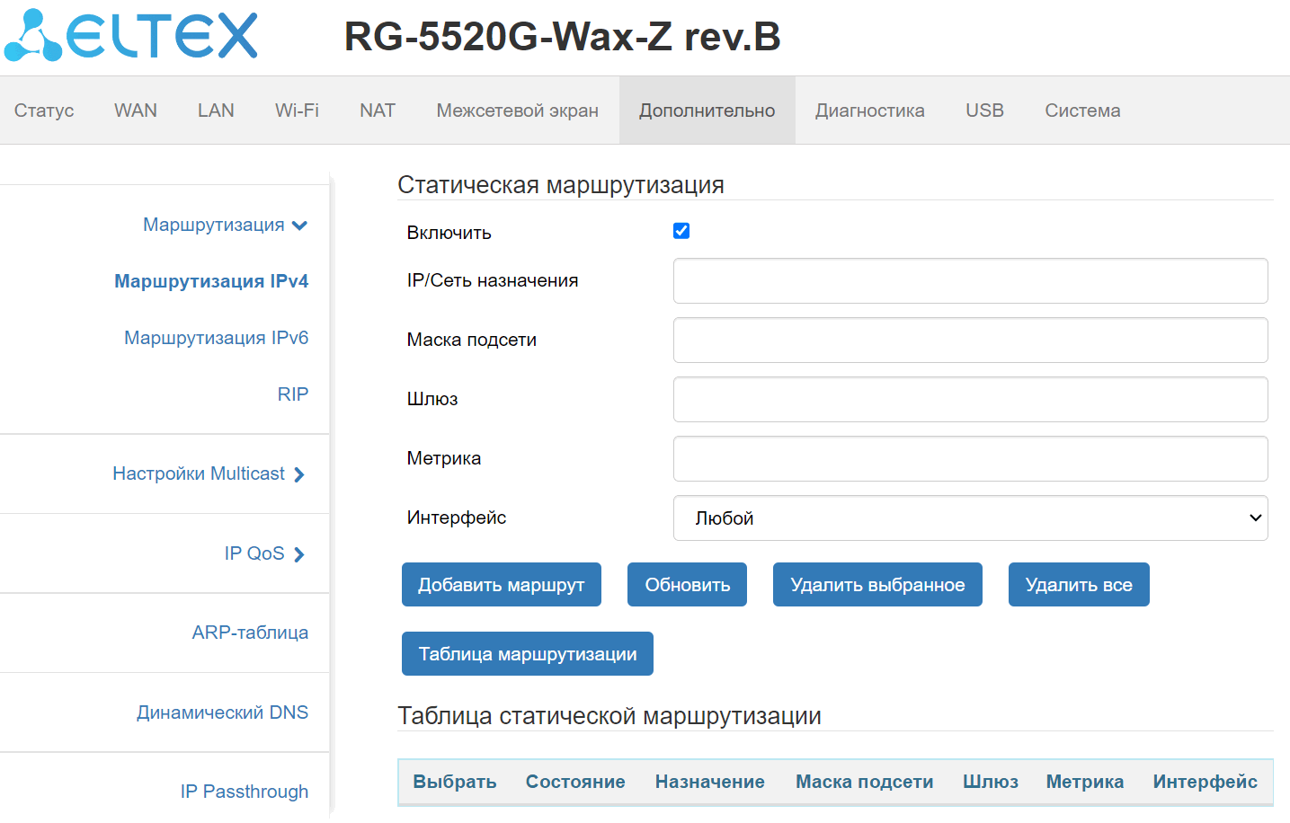Expand the IP QoS section
The image size is (1290, 823).
pyautogui.click(x=265, y=553)
